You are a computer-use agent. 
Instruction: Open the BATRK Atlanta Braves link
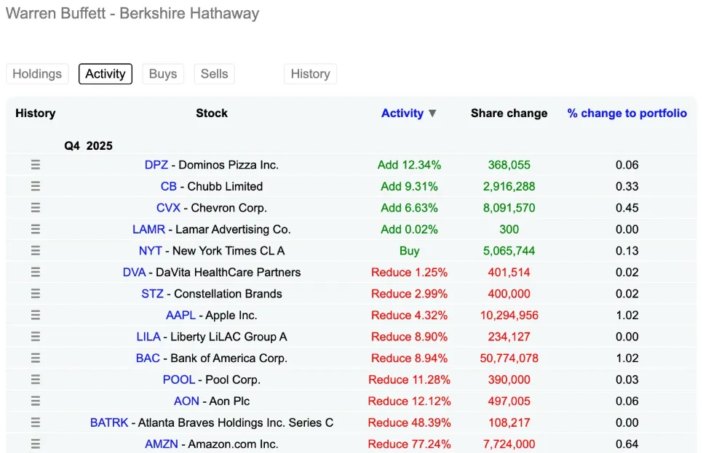click(x=109, y=423)
